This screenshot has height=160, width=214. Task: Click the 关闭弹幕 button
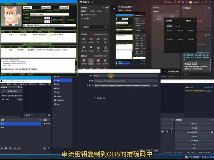point(71,20)
